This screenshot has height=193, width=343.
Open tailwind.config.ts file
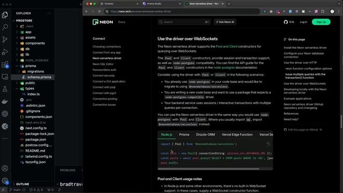[39, 157]
